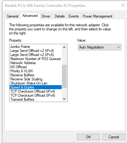Open the Events tab

pyautogui.click(x=74, y=16)
